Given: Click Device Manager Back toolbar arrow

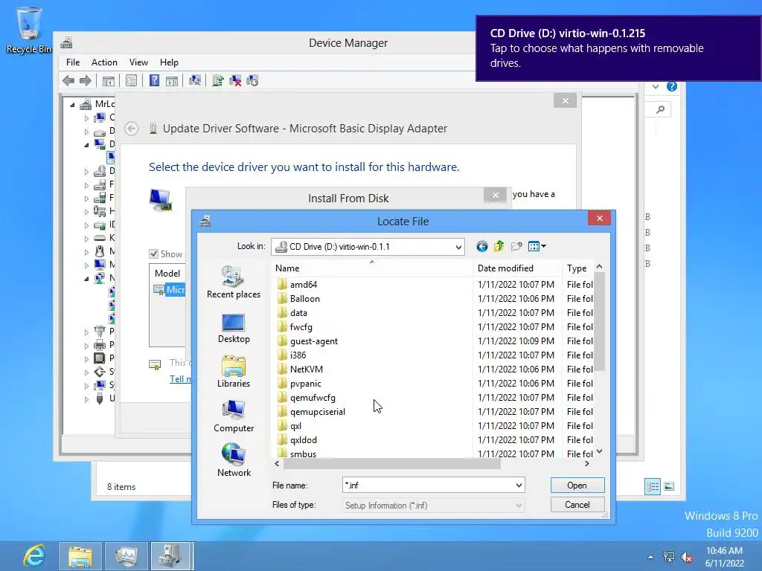Looking at the screenshot, I should 68,80.
